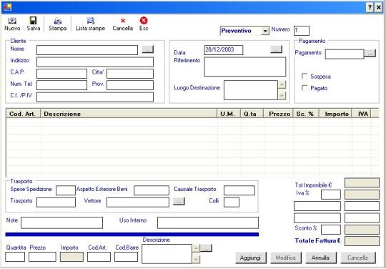Click the Cod. Art. column header
The height and width of the screenshot is (269, 386).
point(23,114)
